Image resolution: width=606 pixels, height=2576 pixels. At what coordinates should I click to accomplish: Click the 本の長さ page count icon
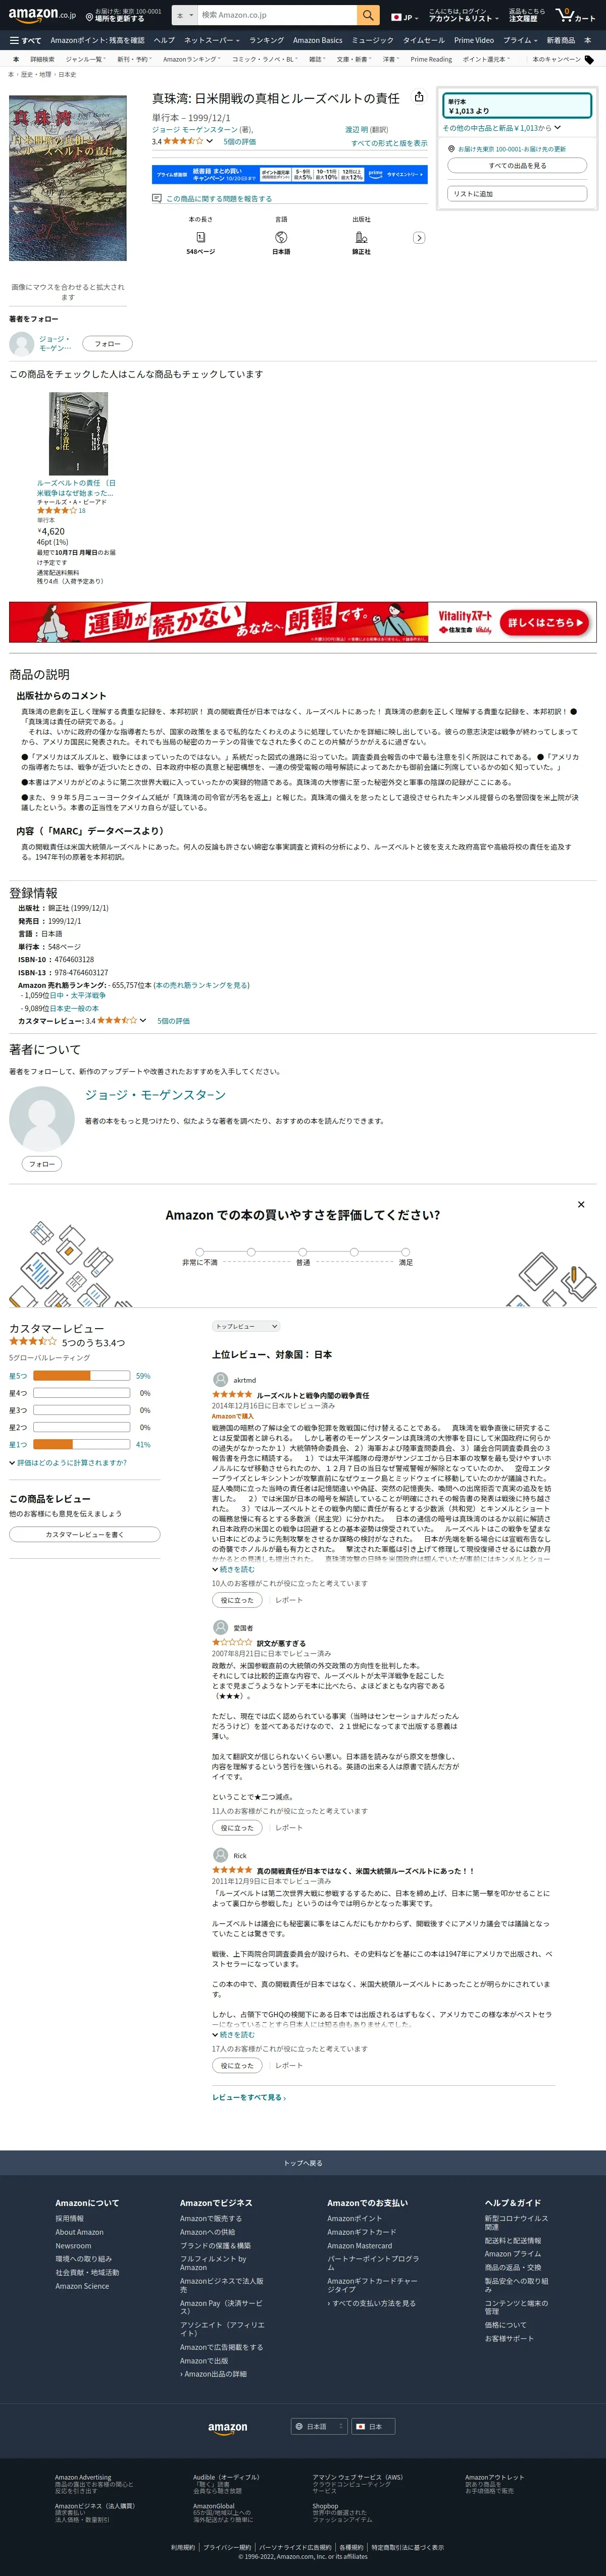tap(200, 237)
